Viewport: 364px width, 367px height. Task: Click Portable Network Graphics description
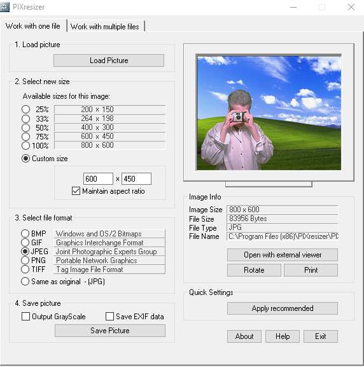109,260
